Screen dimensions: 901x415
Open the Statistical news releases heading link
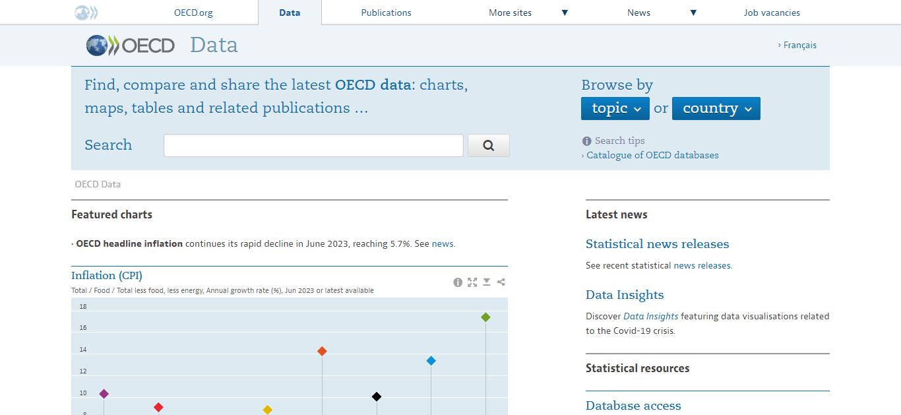[657, 244]
